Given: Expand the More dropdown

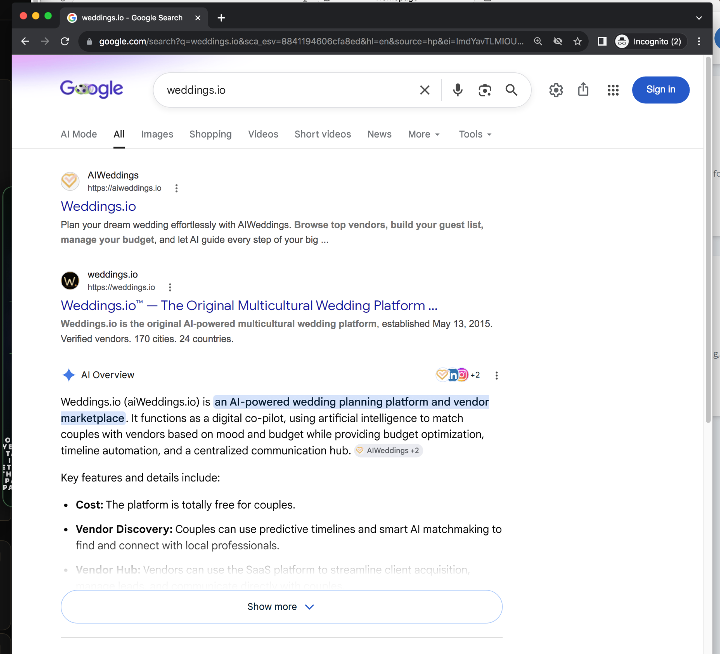Looking at the screenshot, I should (424, 134).
